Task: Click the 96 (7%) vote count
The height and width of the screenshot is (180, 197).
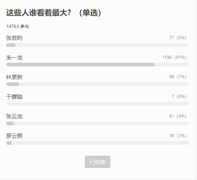Action: click(178, 77)
